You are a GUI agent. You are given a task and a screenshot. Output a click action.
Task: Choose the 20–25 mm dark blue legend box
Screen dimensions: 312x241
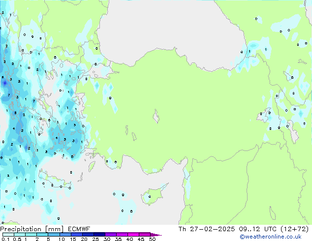coord(88,235)
